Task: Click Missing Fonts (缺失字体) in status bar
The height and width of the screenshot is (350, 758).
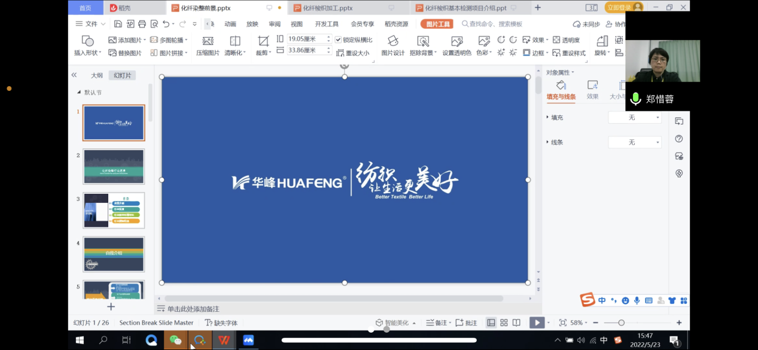Action: [221, 322]
